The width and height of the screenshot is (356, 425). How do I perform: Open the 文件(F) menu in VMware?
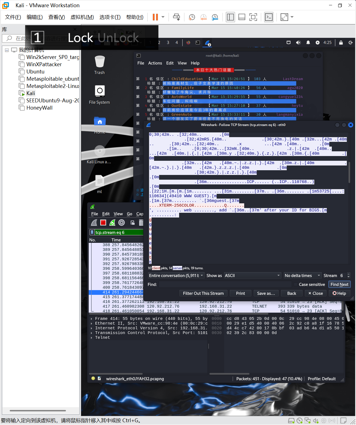pos(13,17)
